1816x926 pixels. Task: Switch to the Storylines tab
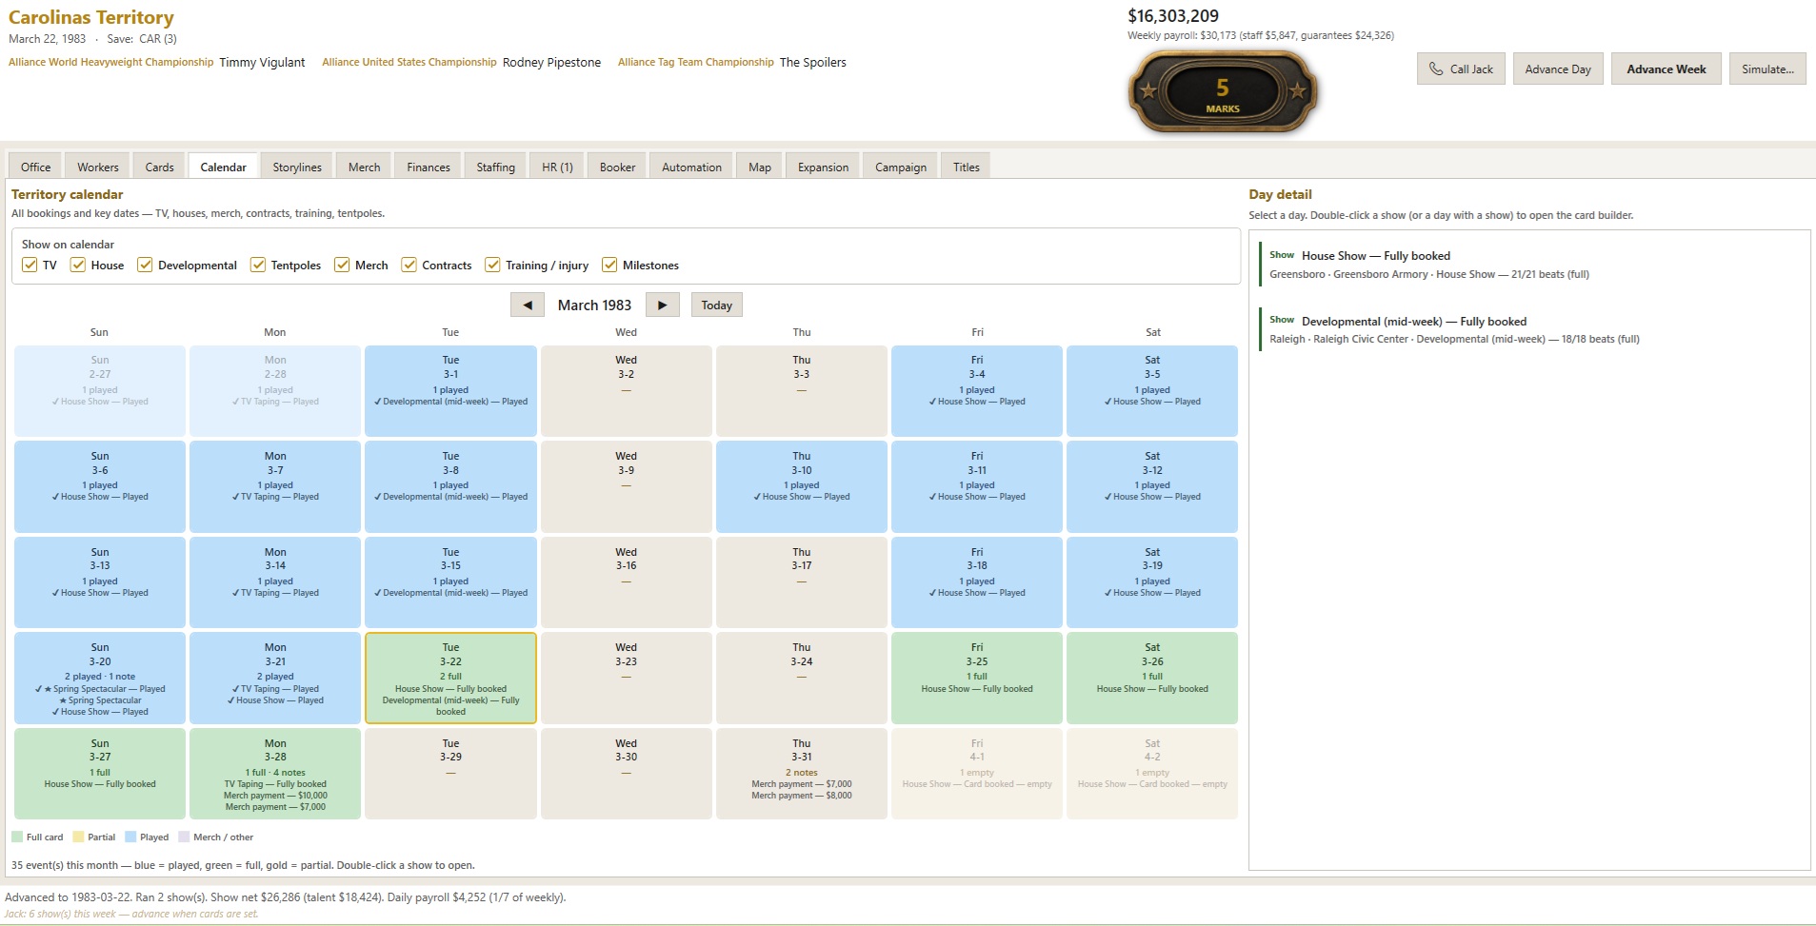click(x=297, y=167)
